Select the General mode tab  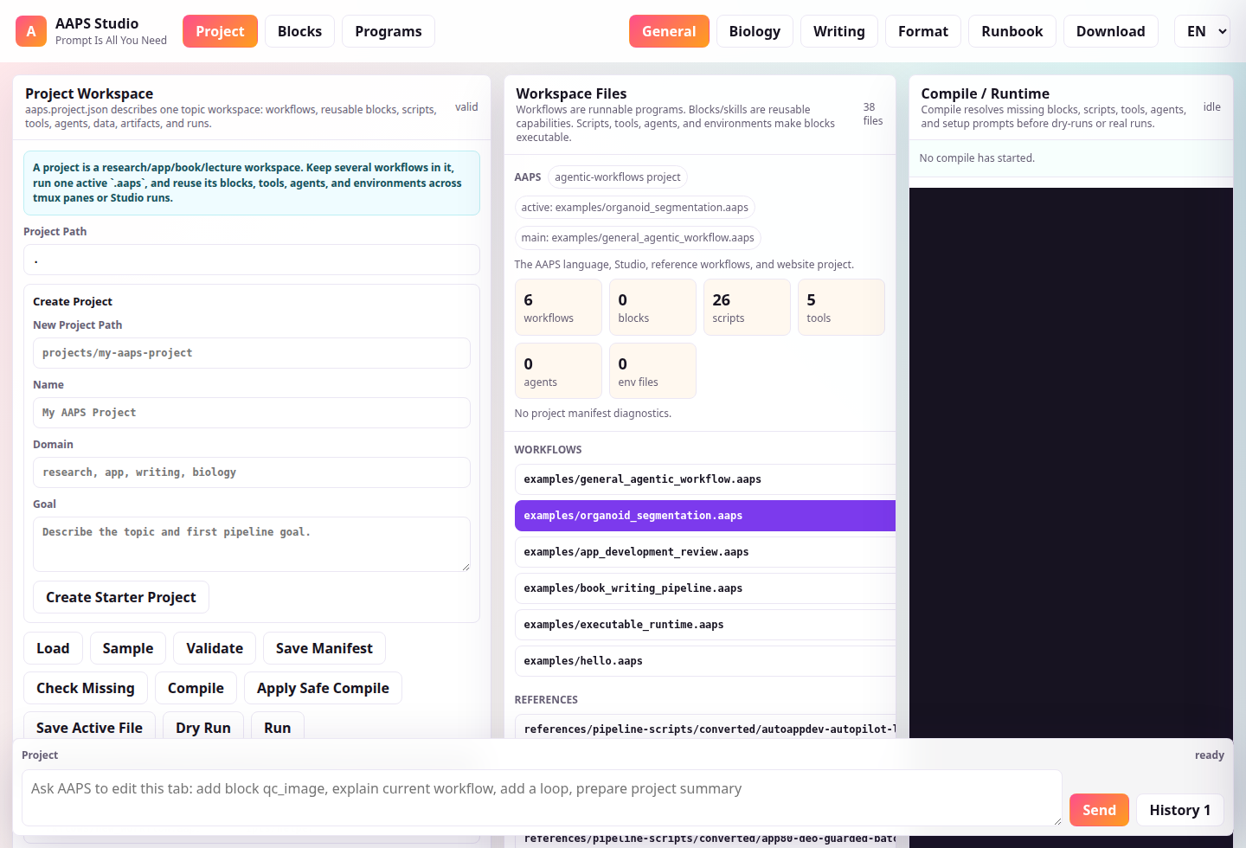[x=669, y=31]
